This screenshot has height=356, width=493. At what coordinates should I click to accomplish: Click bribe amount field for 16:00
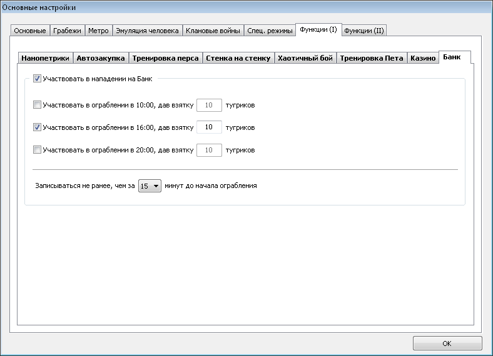coord(209,127)
